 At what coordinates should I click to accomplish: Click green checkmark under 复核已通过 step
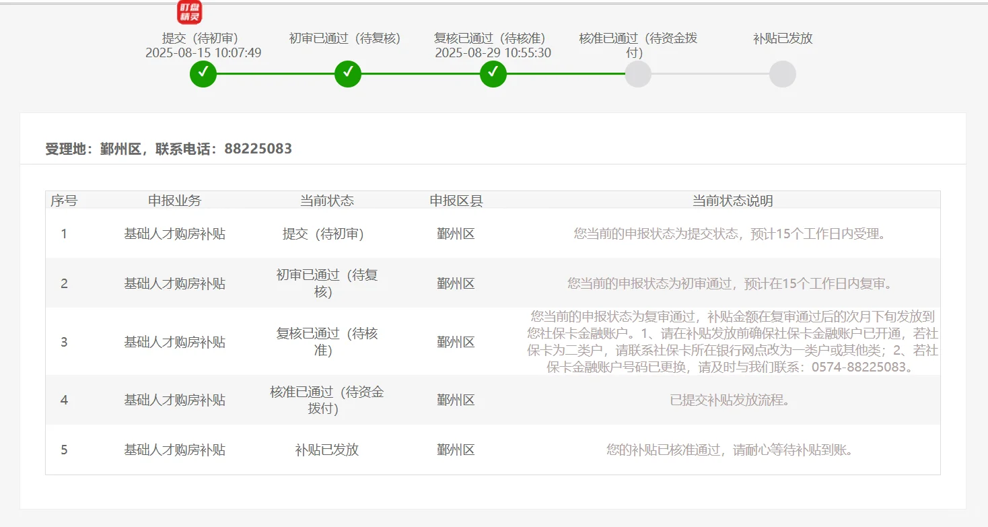tap(493, 73)
